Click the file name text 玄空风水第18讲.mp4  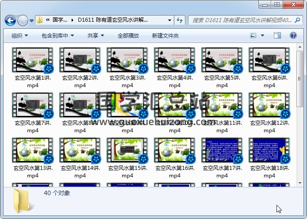point(269,172)
